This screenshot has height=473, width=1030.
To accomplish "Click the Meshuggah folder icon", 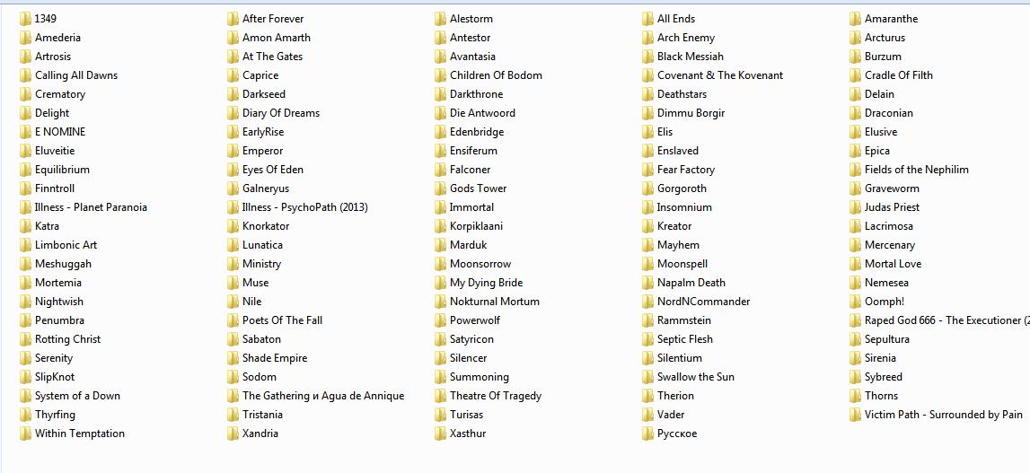I will (26, 264).
